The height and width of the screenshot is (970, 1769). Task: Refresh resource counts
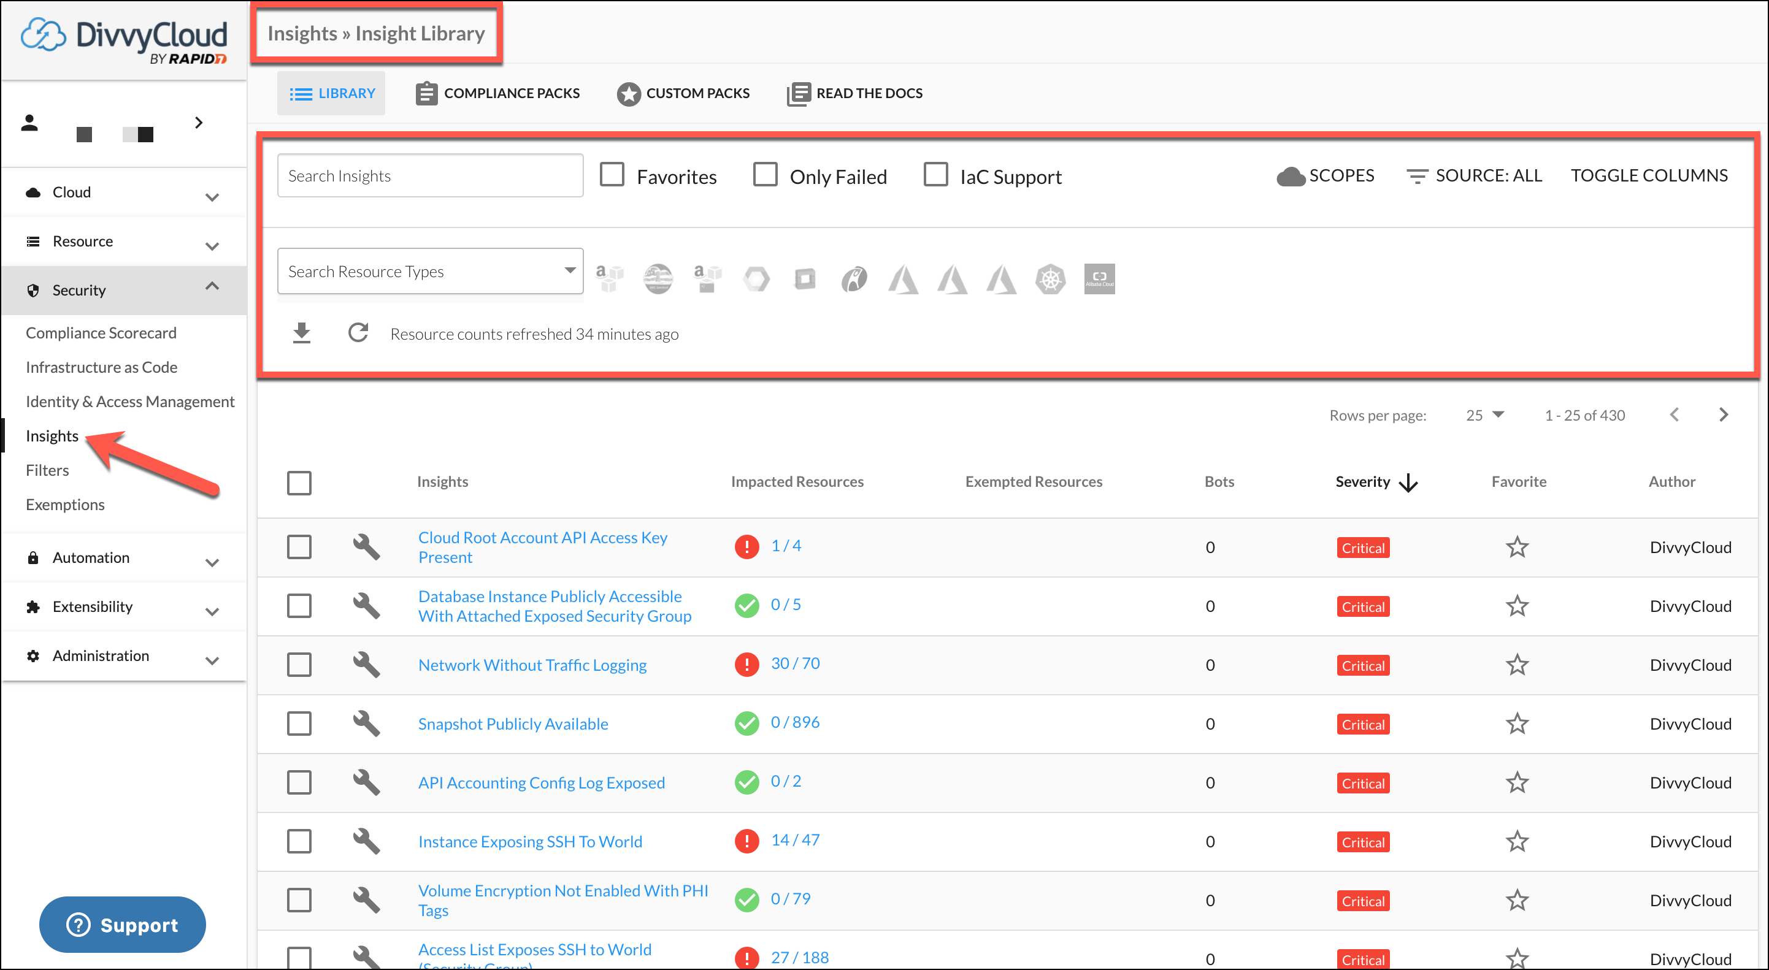pyautogui.click(x=358, y=333)
